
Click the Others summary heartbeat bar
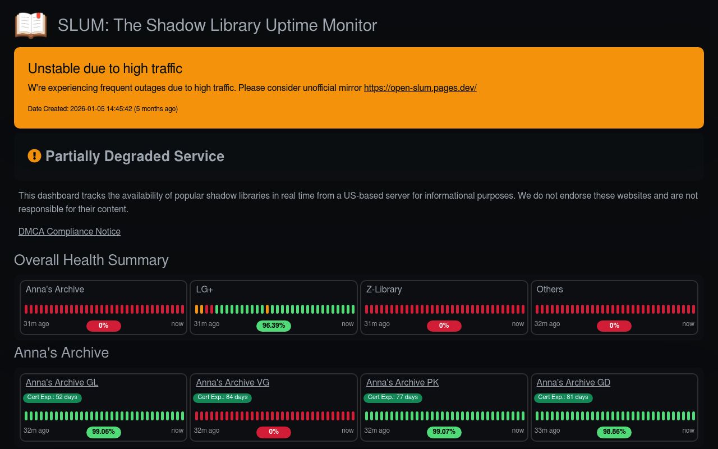point(615,309)
